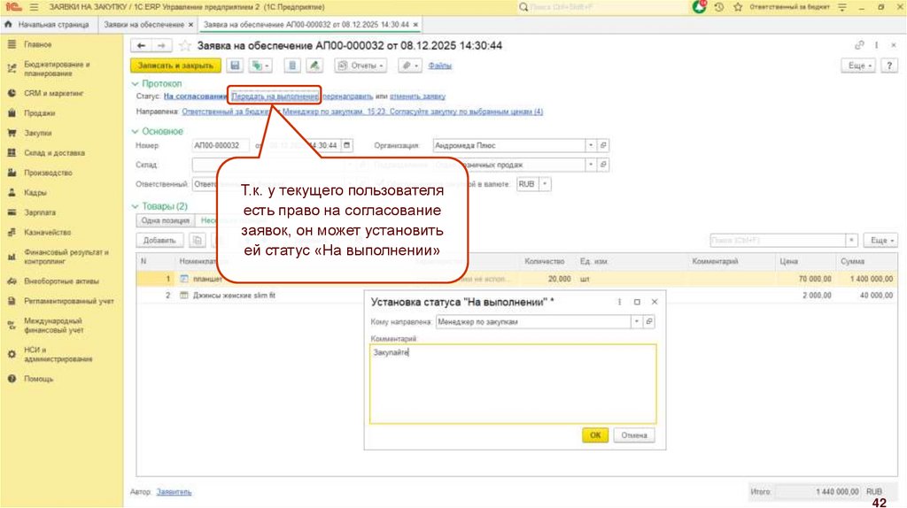Image resolution: width=907 pixels, height=508 pixels.
Task: Expand the Кому направлена dropdown arrow
Action: coord(636,322)
